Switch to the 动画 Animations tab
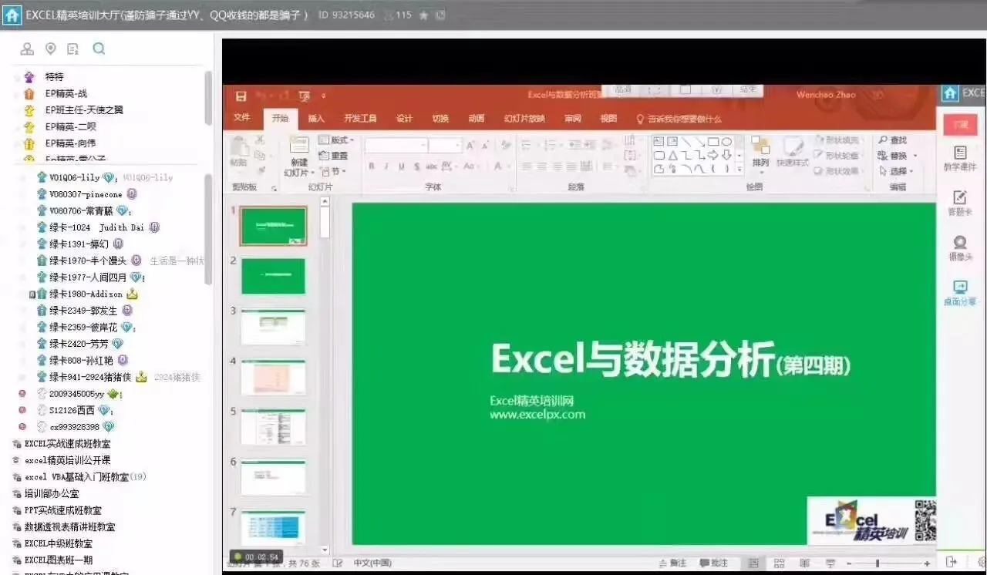The image size is (987, 575). pos(477,119)
